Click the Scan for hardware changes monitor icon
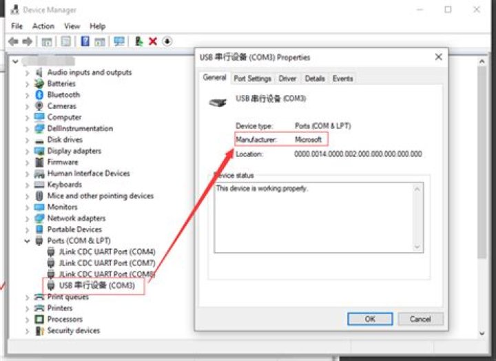The width and height of the screenshot is (496, 361). [119, 41]
